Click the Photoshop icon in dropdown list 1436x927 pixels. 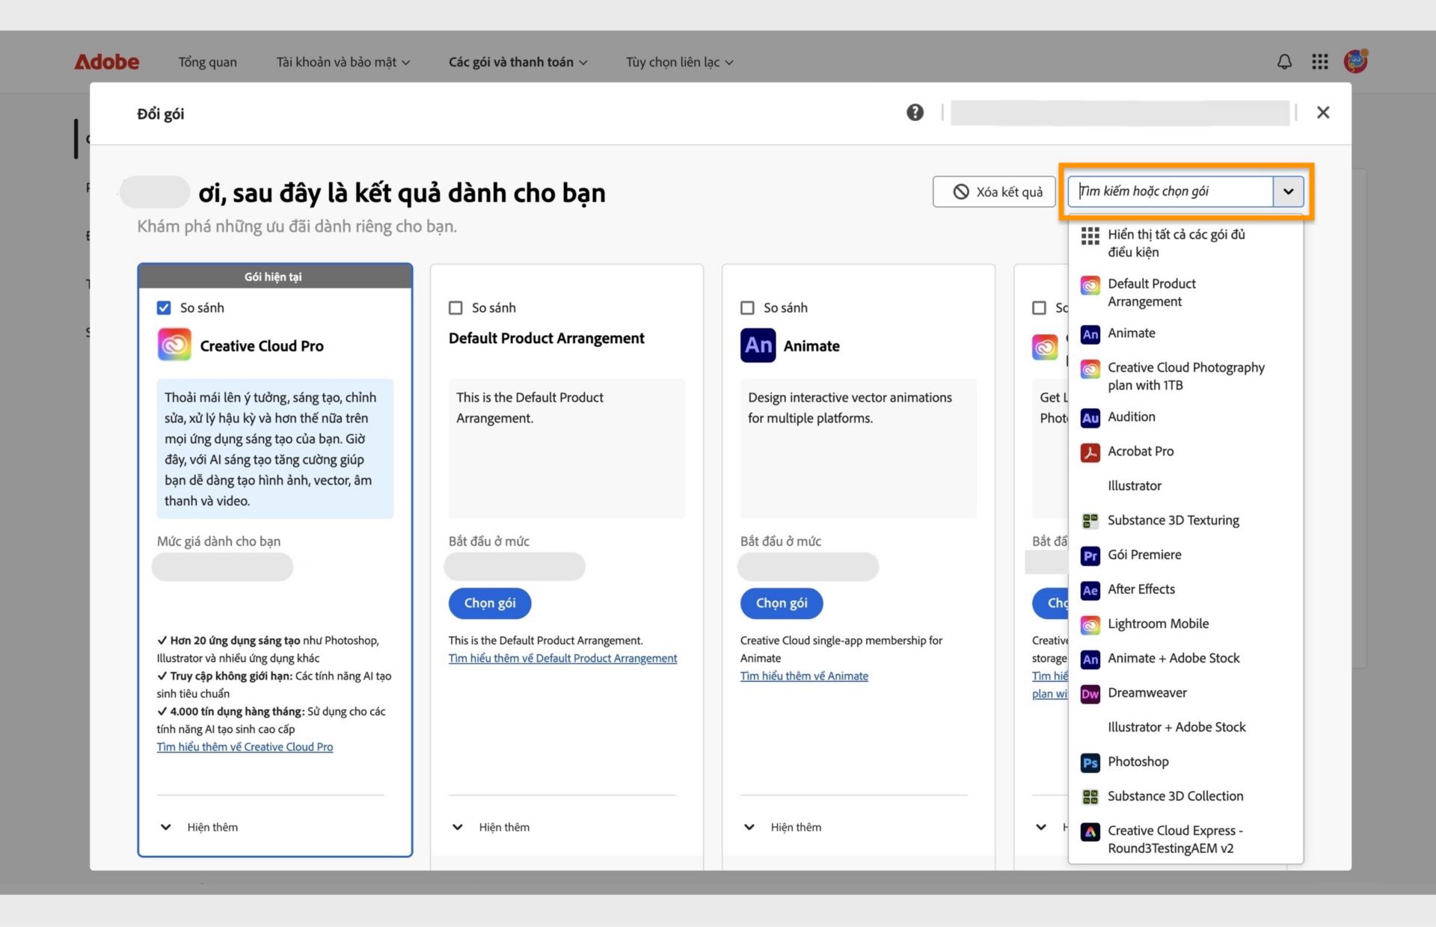tap(1090, 763)
